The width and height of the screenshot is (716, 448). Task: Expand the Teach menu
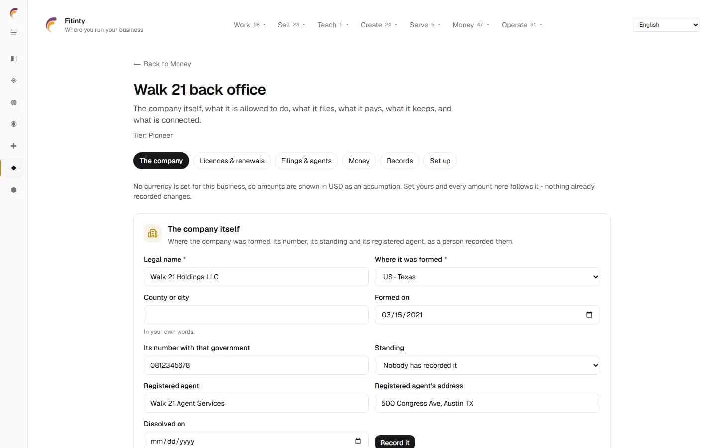click(x=333, y=25)
